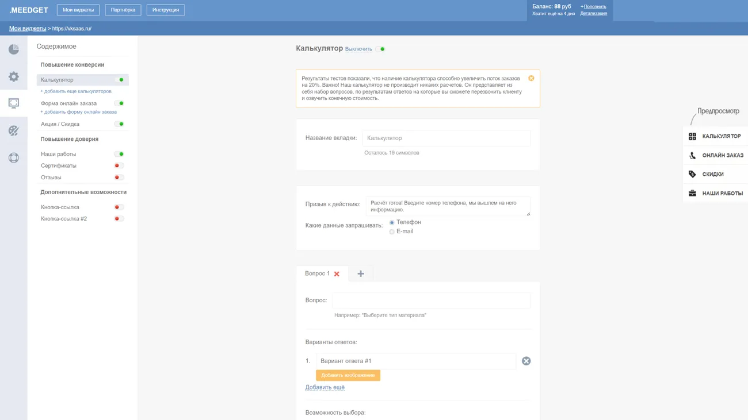The height and width of the screenshot is (420, 748).
Task: Toggle the Сертификаты switch on
Action: click(x=119, y=165)
